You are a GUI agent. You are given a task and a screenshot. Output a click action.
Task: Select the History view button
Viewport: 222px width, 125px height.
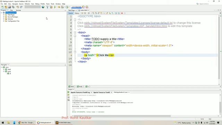click(77, 13)
